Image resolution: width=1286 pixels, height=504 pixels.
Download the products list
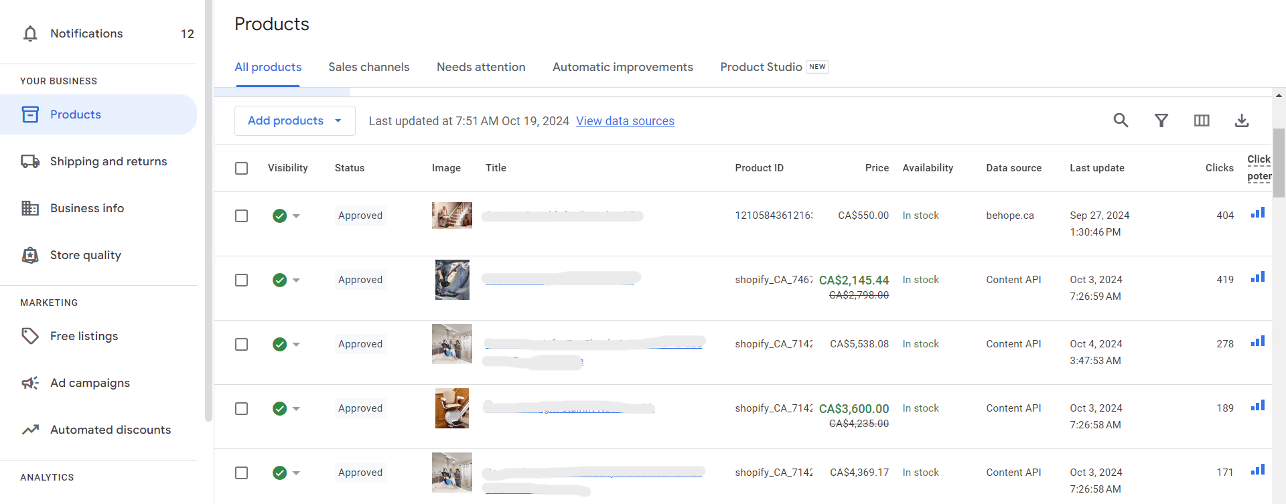pos(1242,120)
